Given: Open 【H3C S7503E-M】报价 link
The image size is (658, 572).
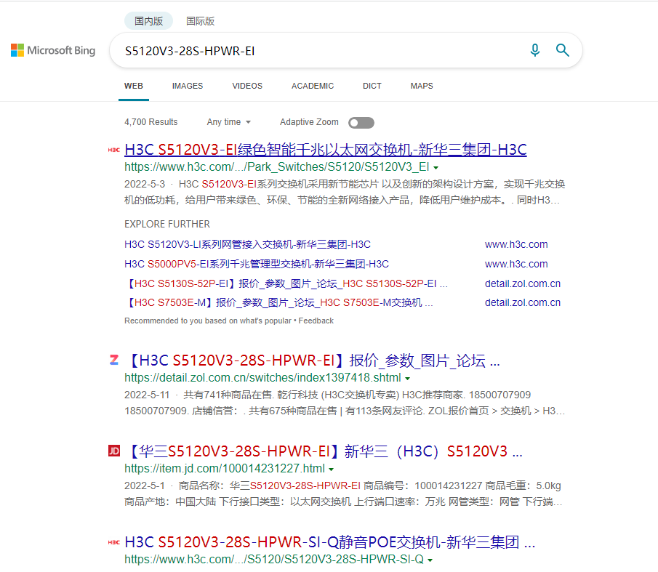Looking at the screenshot, I should [x=278, y=303].
